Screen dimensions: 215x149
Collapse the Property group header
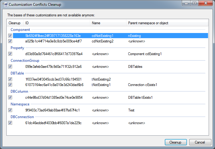point(18,48)
